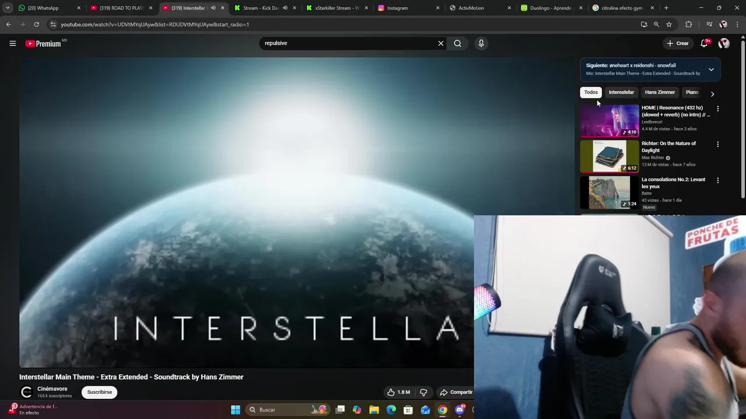Select the Piano filter chip

692,93
